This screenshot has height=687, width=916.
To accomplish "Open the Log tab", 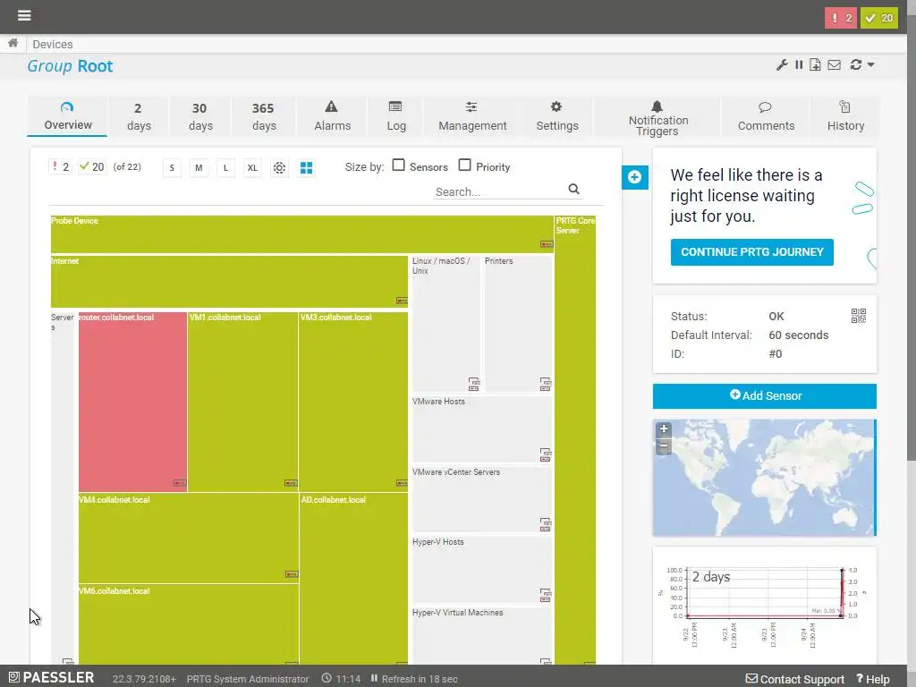I will (x=395, y=117).
